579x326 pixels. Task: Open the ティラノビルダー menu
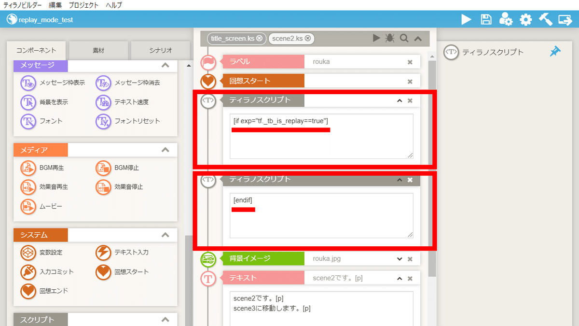coord(22,5)
